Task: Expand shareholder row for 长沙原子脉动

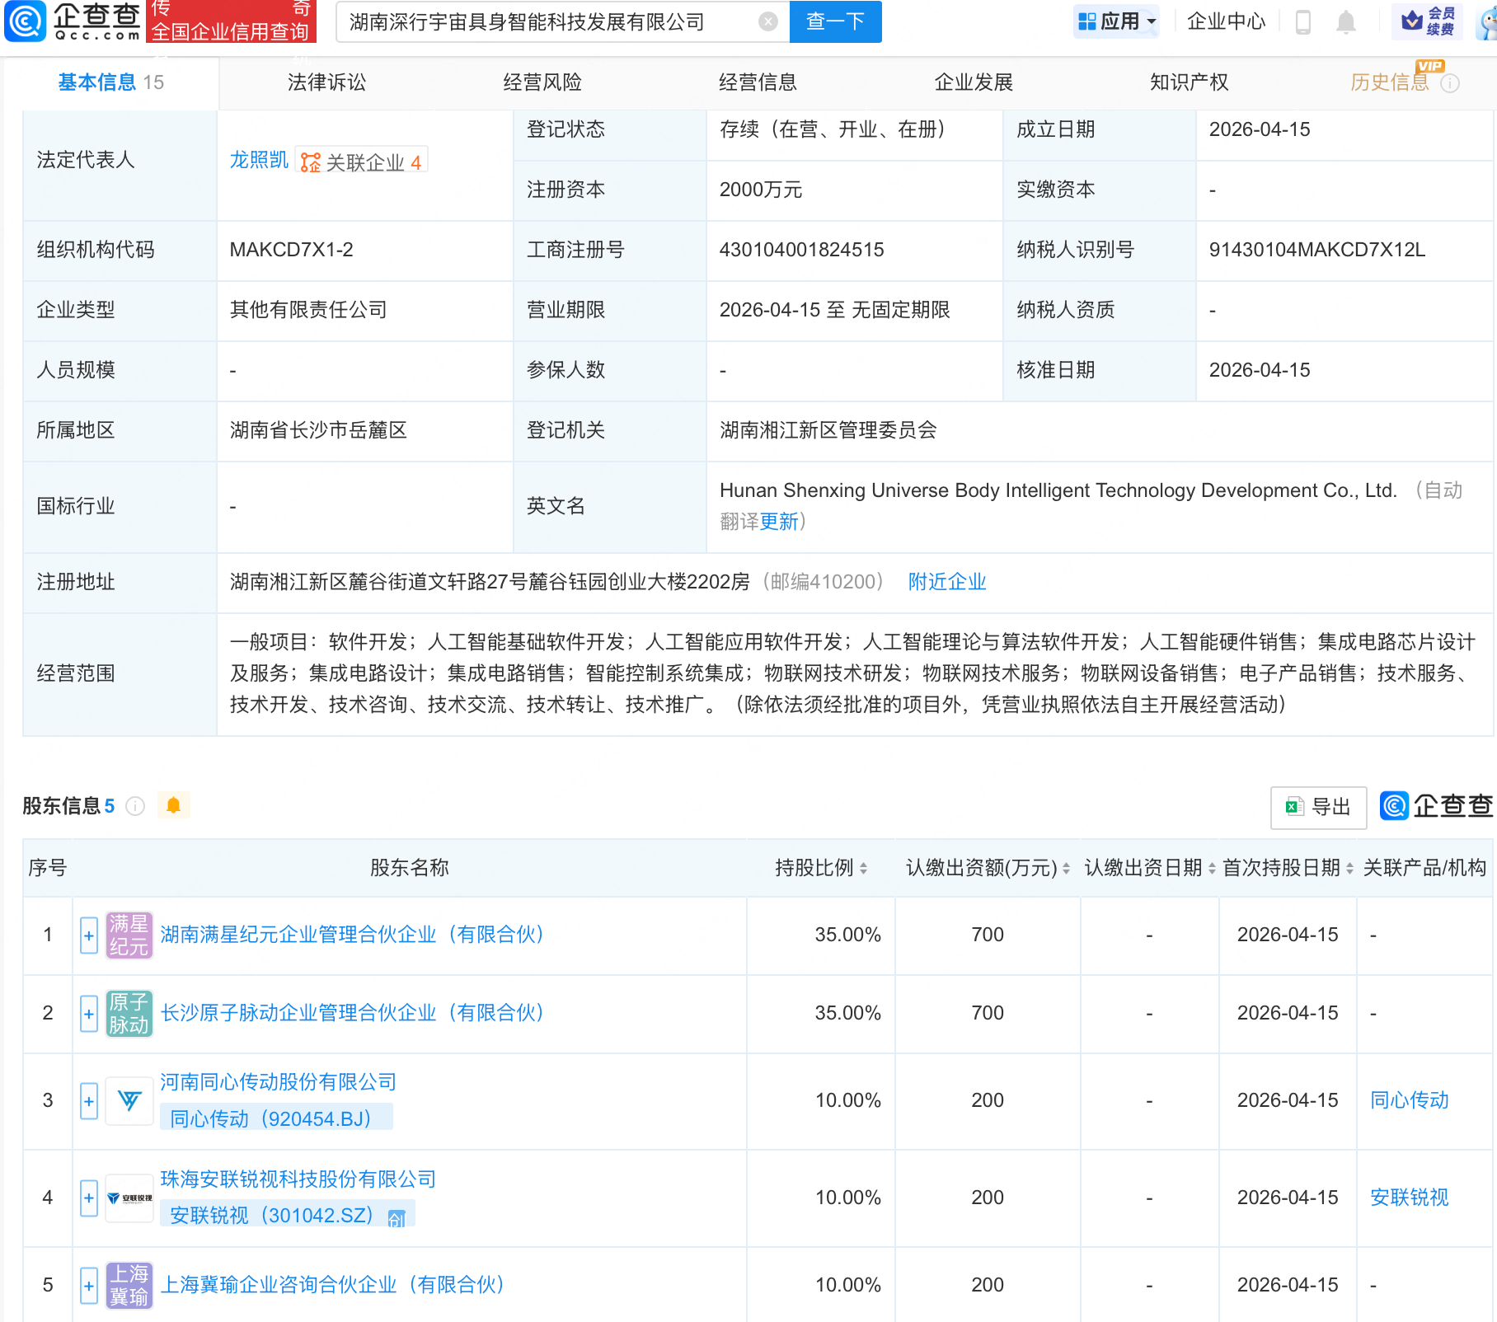Action: [89, 1014]
